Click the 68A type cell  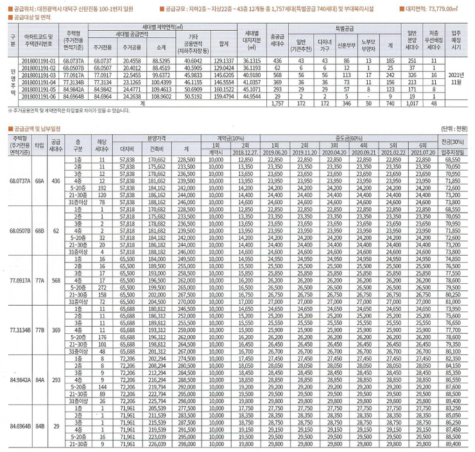(39, 181)
